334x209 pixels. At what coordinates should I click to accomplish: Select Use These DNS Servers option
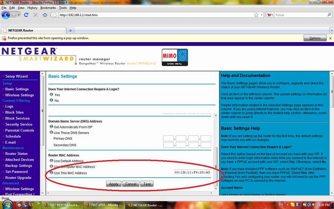(51, 132)
